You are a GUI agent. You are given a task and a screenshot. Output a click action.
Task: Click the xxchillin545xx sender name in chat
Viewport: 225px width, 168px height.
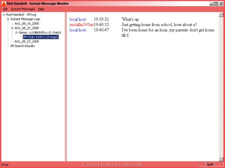(x=81, y=24)
